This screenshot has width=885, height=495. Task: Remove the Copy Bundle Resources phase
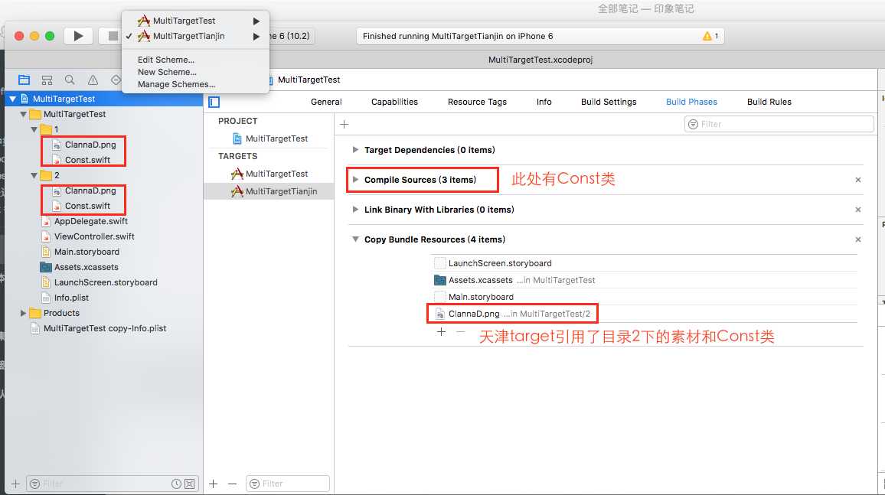coord(858,239)
